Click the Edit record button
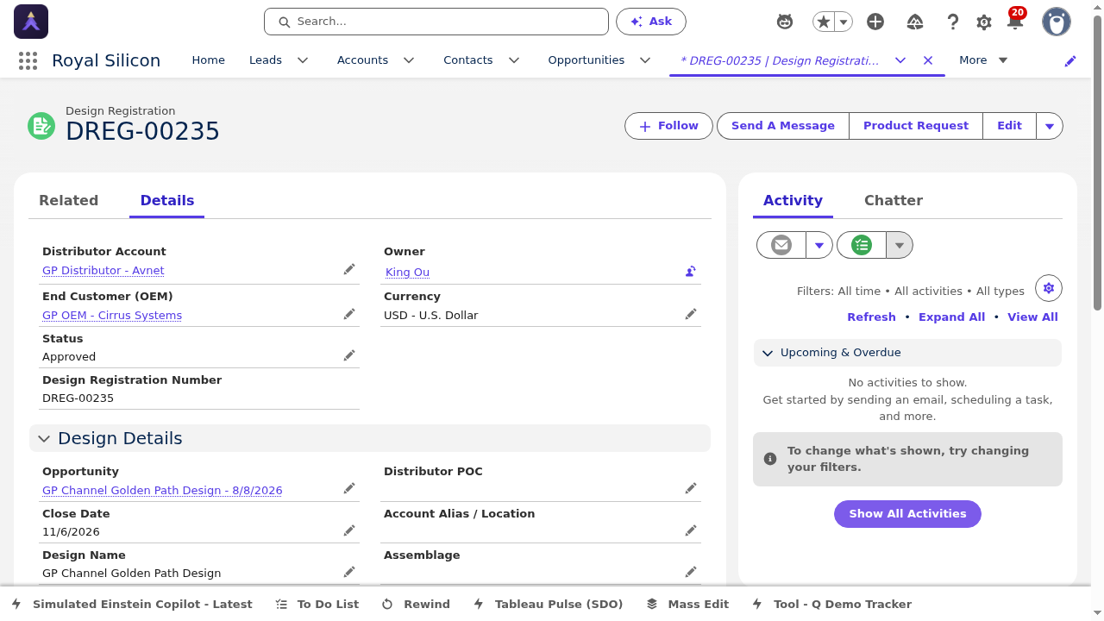 click(x=1009, y=126)
